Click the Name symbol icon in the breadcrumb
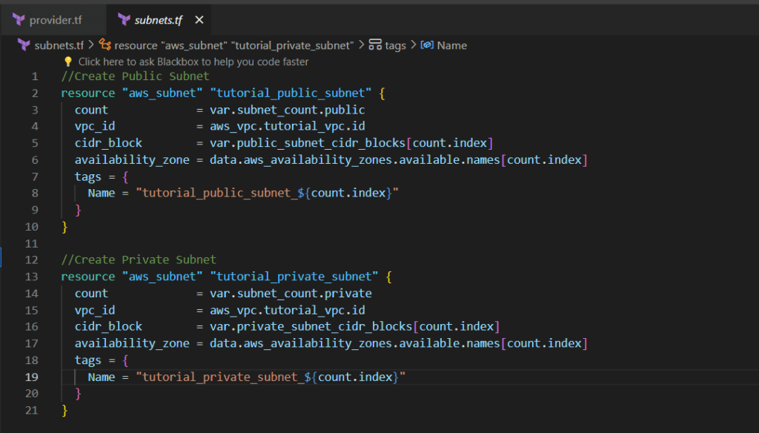The width and height of the screenshot is (759, 433). [x=427, y=45]
